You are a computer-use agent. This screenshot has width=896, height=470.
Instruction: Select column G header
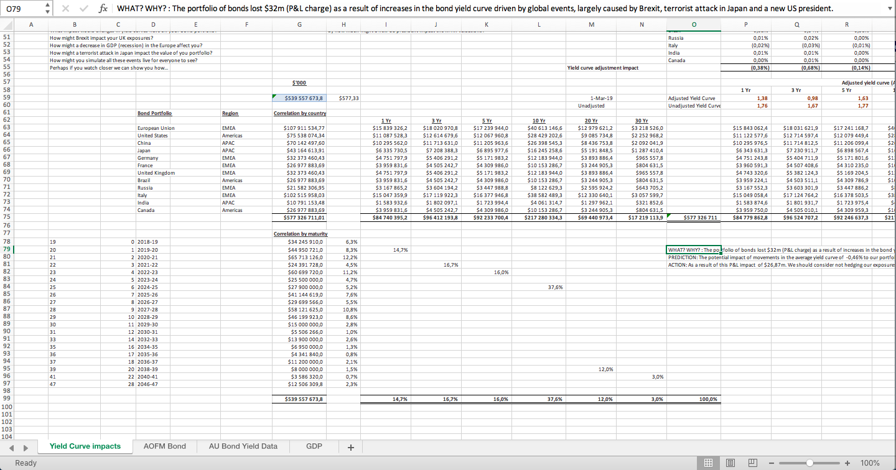coord(300,24)
